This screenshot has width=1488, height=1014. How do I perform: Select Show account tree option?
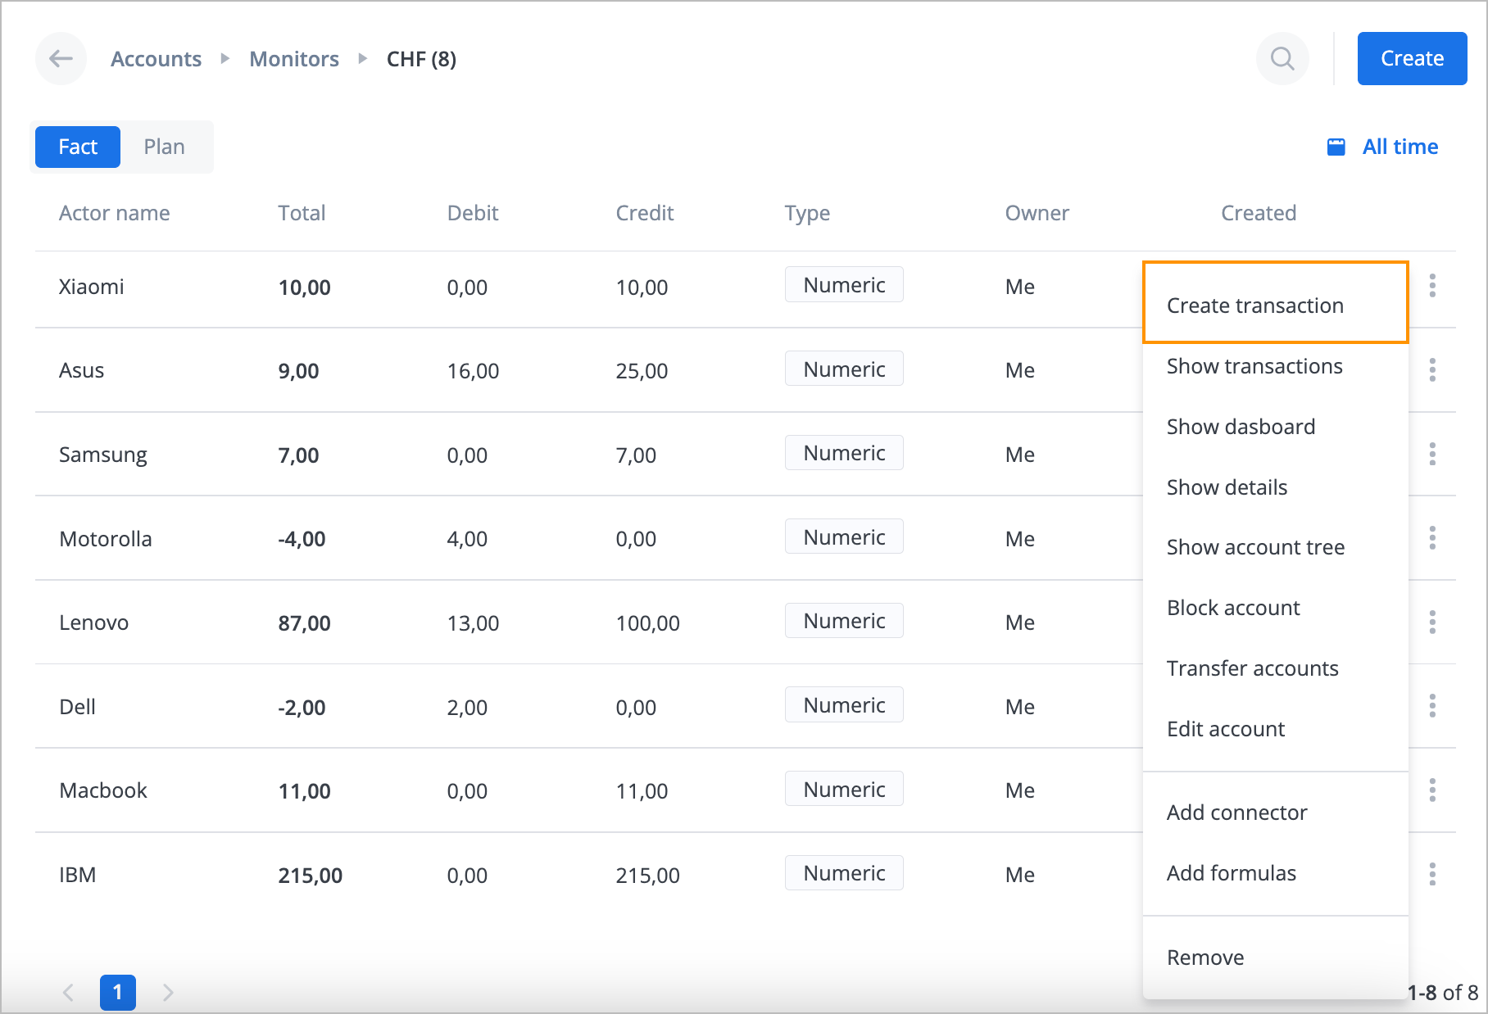[1276, 547]
